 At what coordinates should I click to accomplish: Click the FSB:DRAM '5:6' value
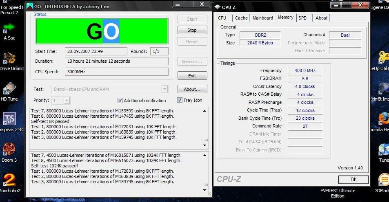pos(305,79)
